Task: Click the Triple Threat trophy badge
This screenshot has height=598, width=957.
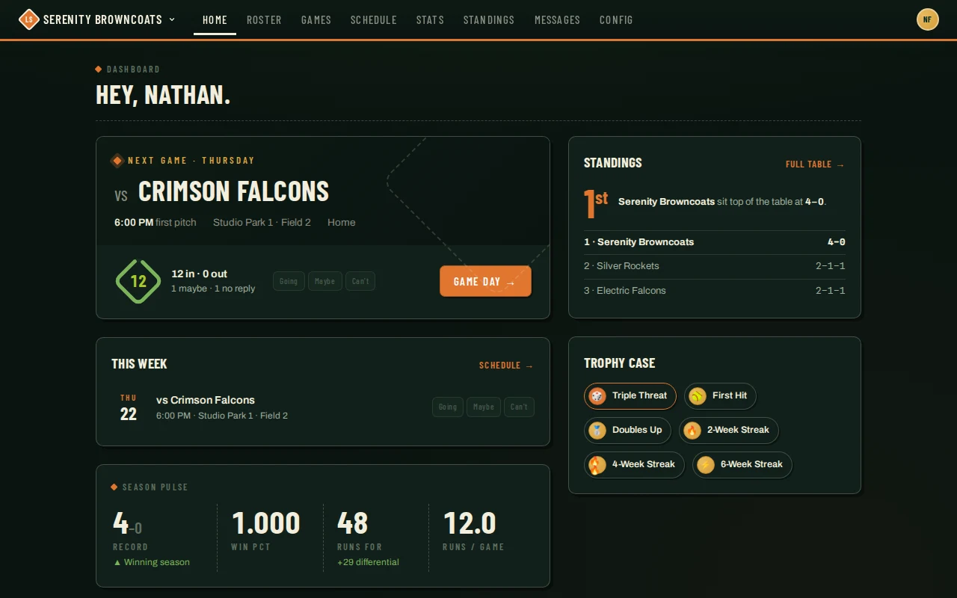Action: pos(630,396)
